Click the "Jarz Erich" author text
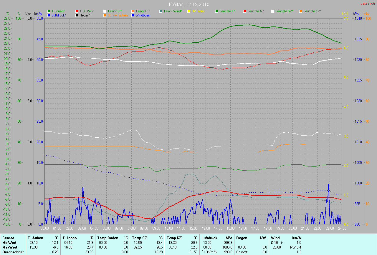Screen dimensions: 377x255 pos(368,4)
